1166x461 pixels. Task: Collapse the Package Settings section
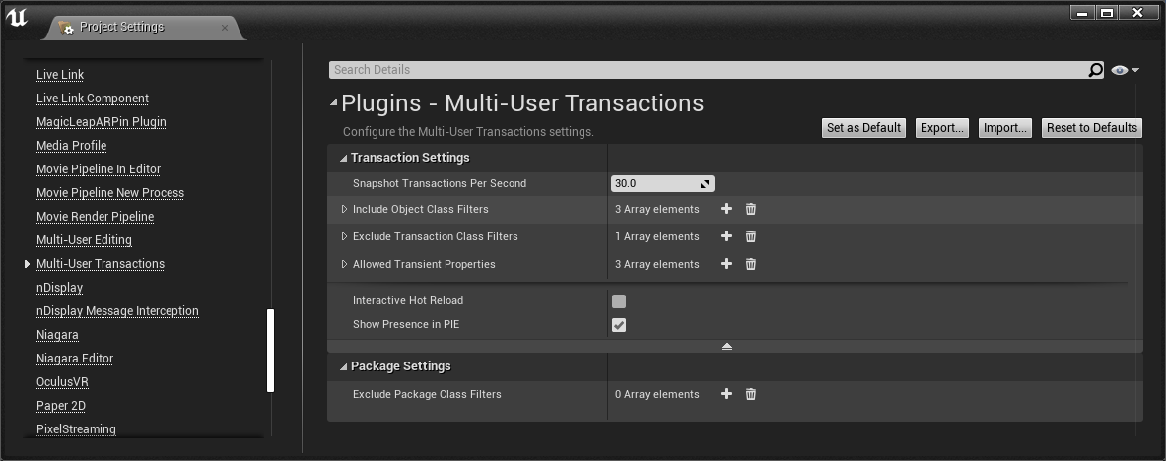(x=344, y=366)
